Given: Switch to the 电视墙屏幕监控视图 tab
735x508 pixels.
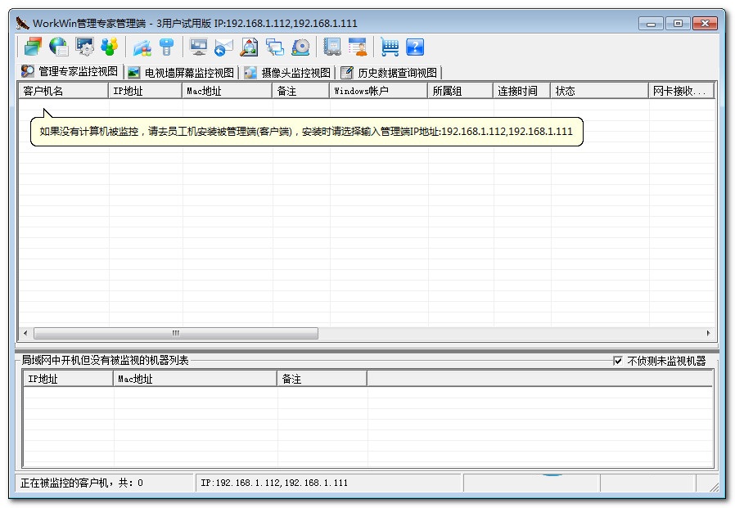Looking at the screenshot, I should click(x=180, y=71).
